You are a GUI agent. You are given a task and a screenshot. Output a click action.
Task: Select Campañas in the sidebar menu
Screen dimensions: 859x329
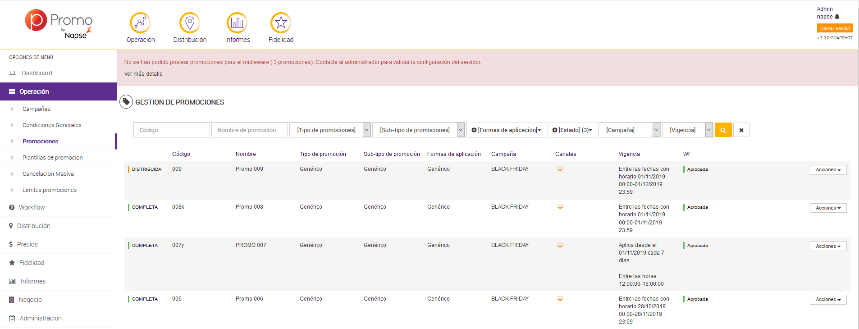[x=37, y=109]
